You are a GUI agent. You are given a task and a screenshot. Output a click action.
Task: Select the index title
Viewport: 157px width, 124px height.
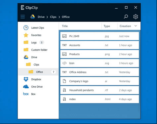pyautogui.click(x=73, y=99)
